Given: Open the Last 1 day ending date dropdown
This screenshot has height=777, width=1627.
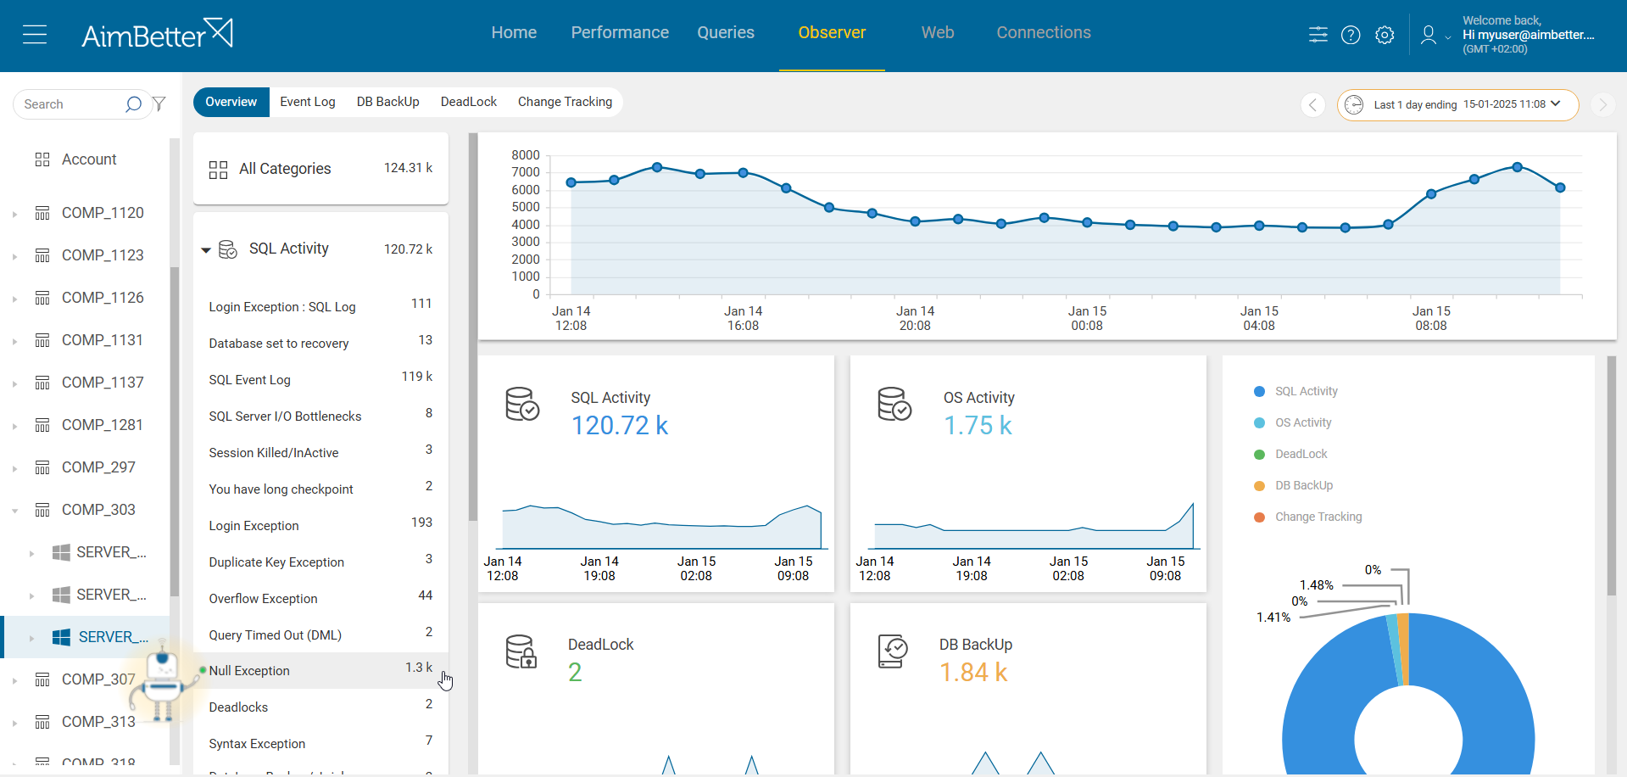Looking at the screenshot, I should pos(1457,105).
